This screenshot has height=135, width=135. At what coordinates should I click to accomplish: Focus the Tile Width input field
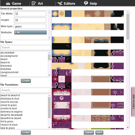coord(30,14)
